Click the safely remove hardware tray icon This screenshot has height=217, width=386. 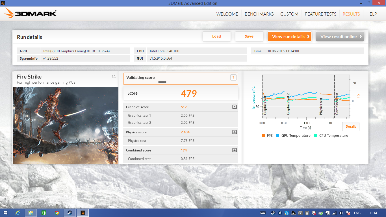(x=321, y=213)
